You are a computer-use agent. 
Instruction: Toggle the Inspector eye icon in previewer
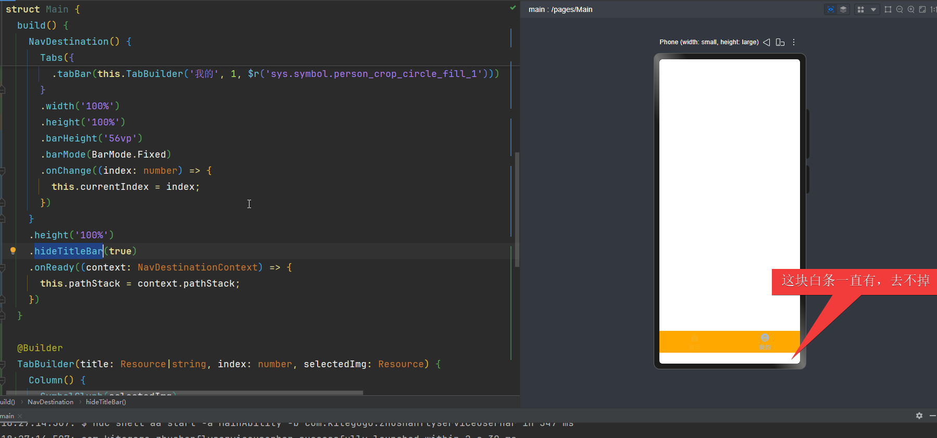[x=831, y=9]
